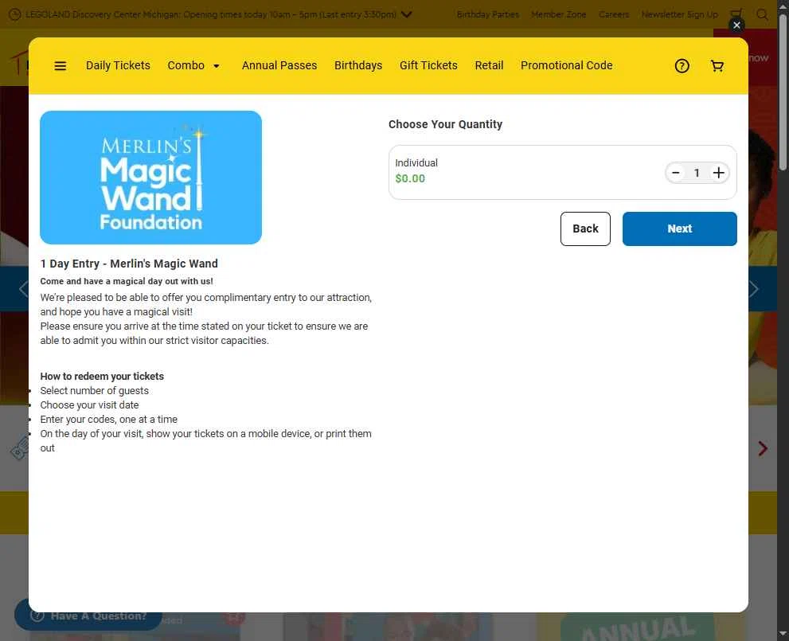Open the help question mark icon
789x641 pixels.
682,66
